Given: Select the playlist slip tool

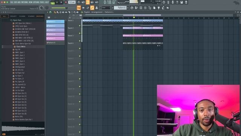Looking at the screenshot, I should point(66,12).
